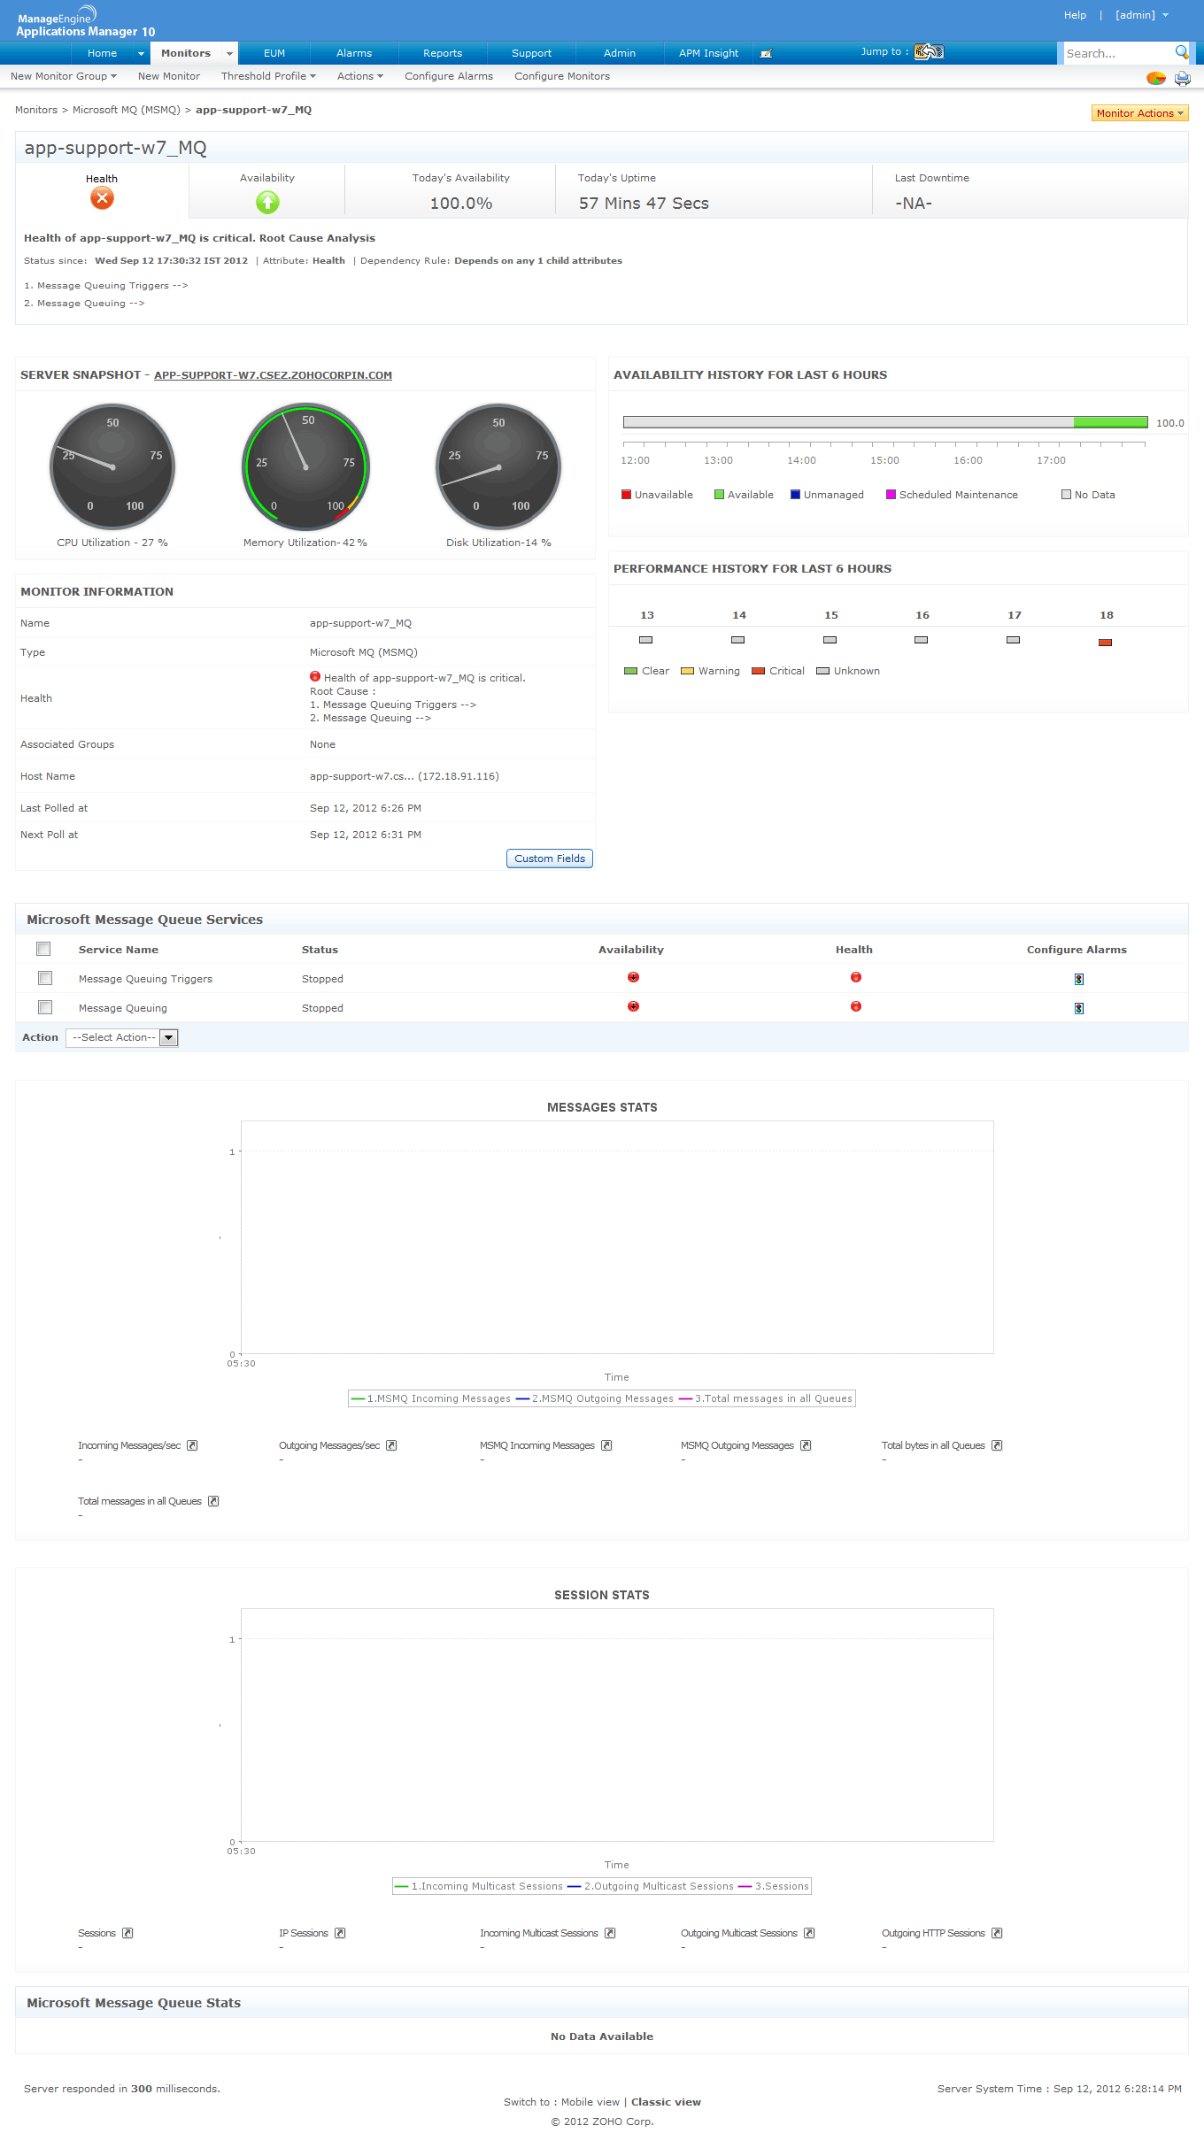Open the --Select Action-- dropdown

[122, 1037]
